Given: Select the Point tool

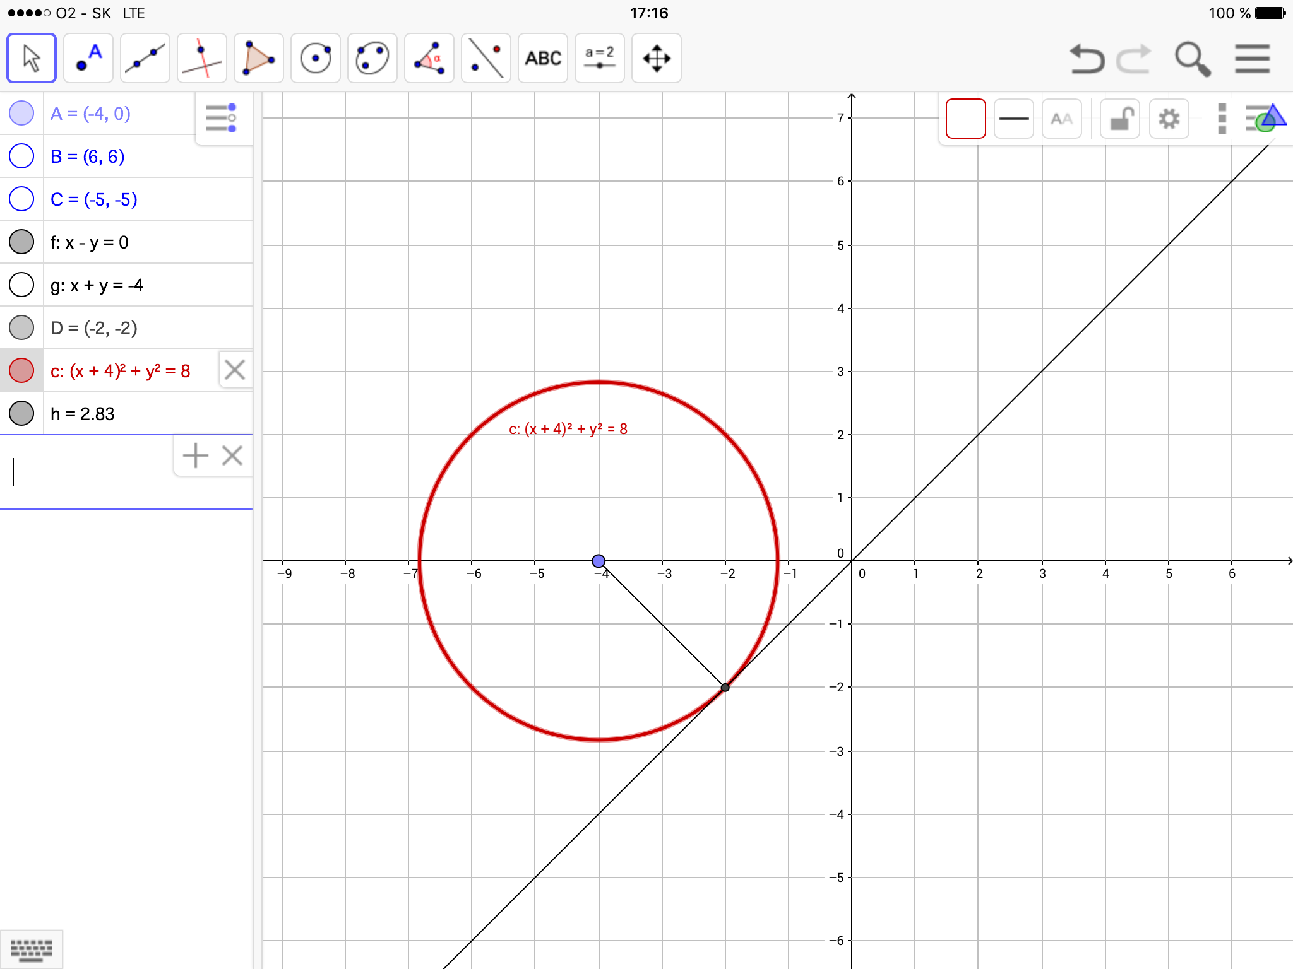Looking at the screenshot, I should pos(88,58).
